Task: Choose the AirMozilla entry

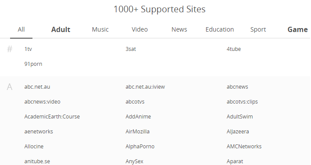Action: point(137,131)
